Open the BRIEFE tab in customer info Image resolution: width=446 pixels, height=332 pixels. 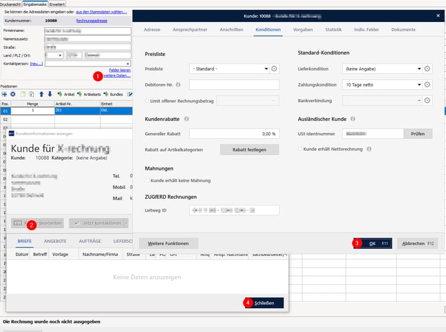tap(25, 241)
